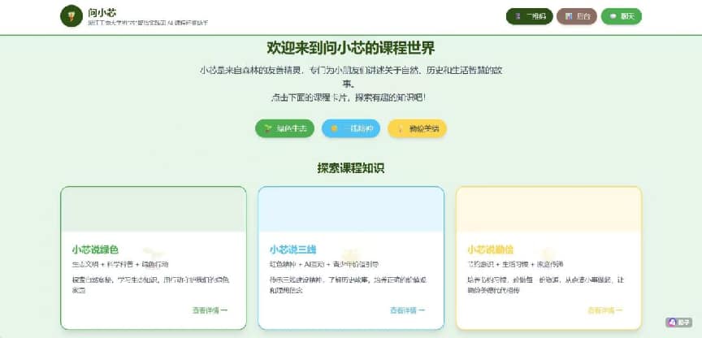This screenshot has height=338, width=702.
Task: Open 查看详情 link in 小芯说勤俭 card
Action: [x=605, y=310]
